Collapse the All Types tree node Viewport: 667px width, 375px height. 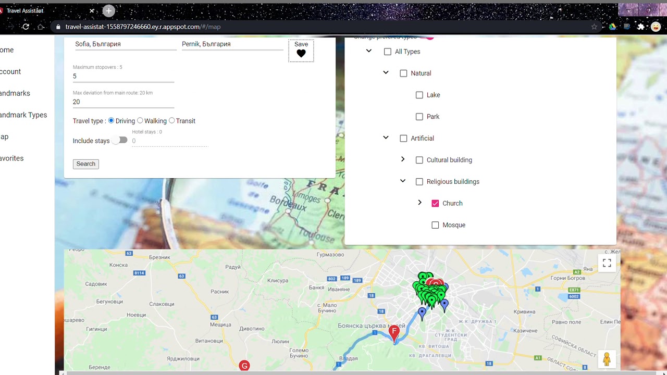pos(369,51)
